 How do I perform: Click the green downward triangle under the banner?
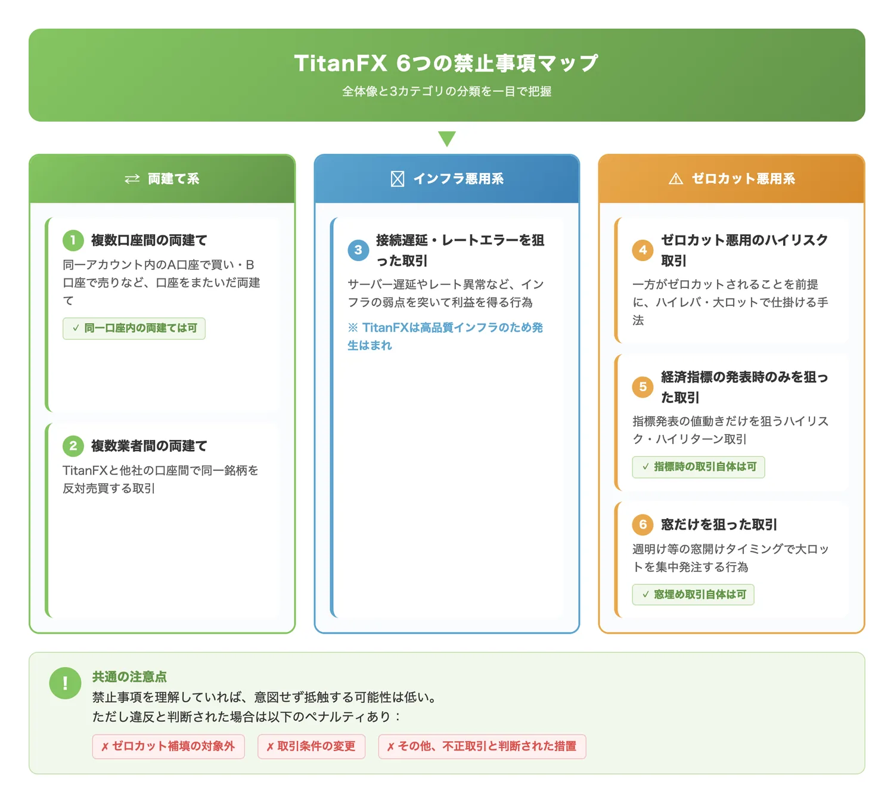pos(447,139)
